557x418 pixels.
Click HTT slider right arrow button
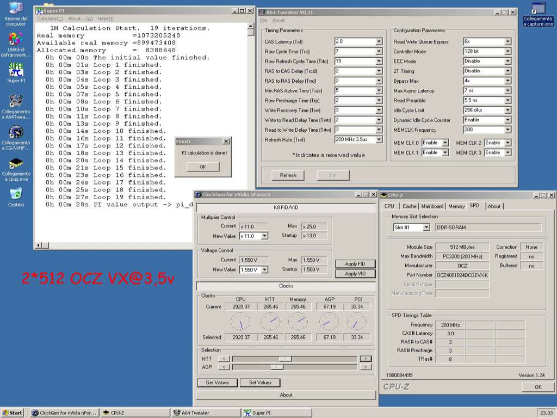(x=366, y=359)
